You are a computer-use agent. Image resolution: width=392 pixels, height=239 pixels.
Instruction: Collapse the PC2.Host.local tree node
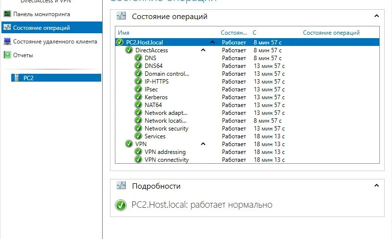(212, 42)
